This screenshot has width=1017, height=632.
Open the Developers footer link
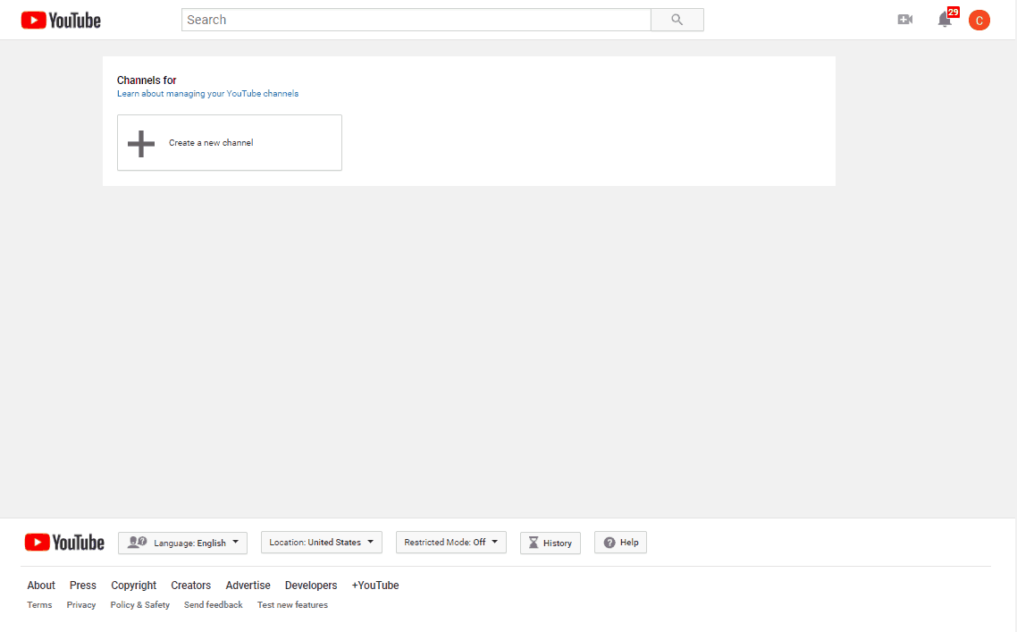tap(311, 586)
